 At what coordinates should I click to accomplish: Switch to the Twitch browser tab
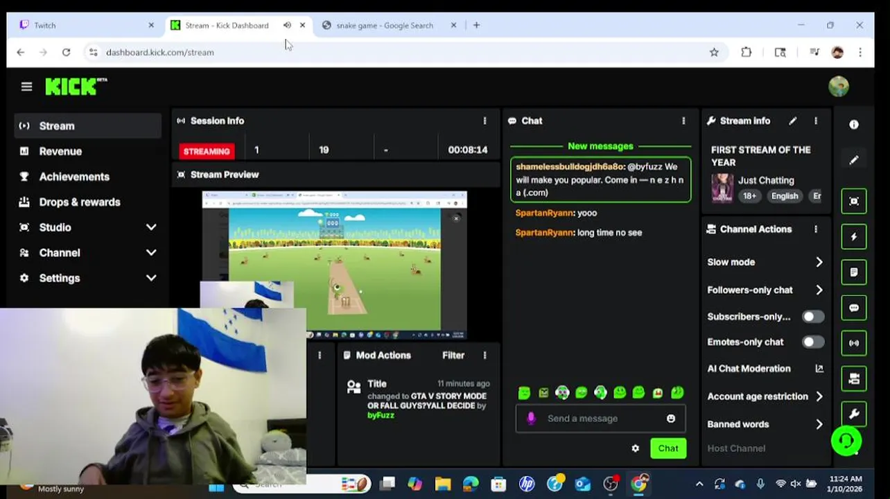(x=86, y=25)
